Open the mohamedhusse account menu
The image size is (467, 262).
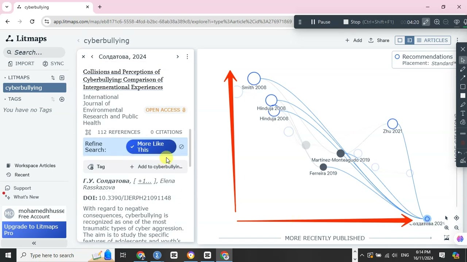pos(35,214)
